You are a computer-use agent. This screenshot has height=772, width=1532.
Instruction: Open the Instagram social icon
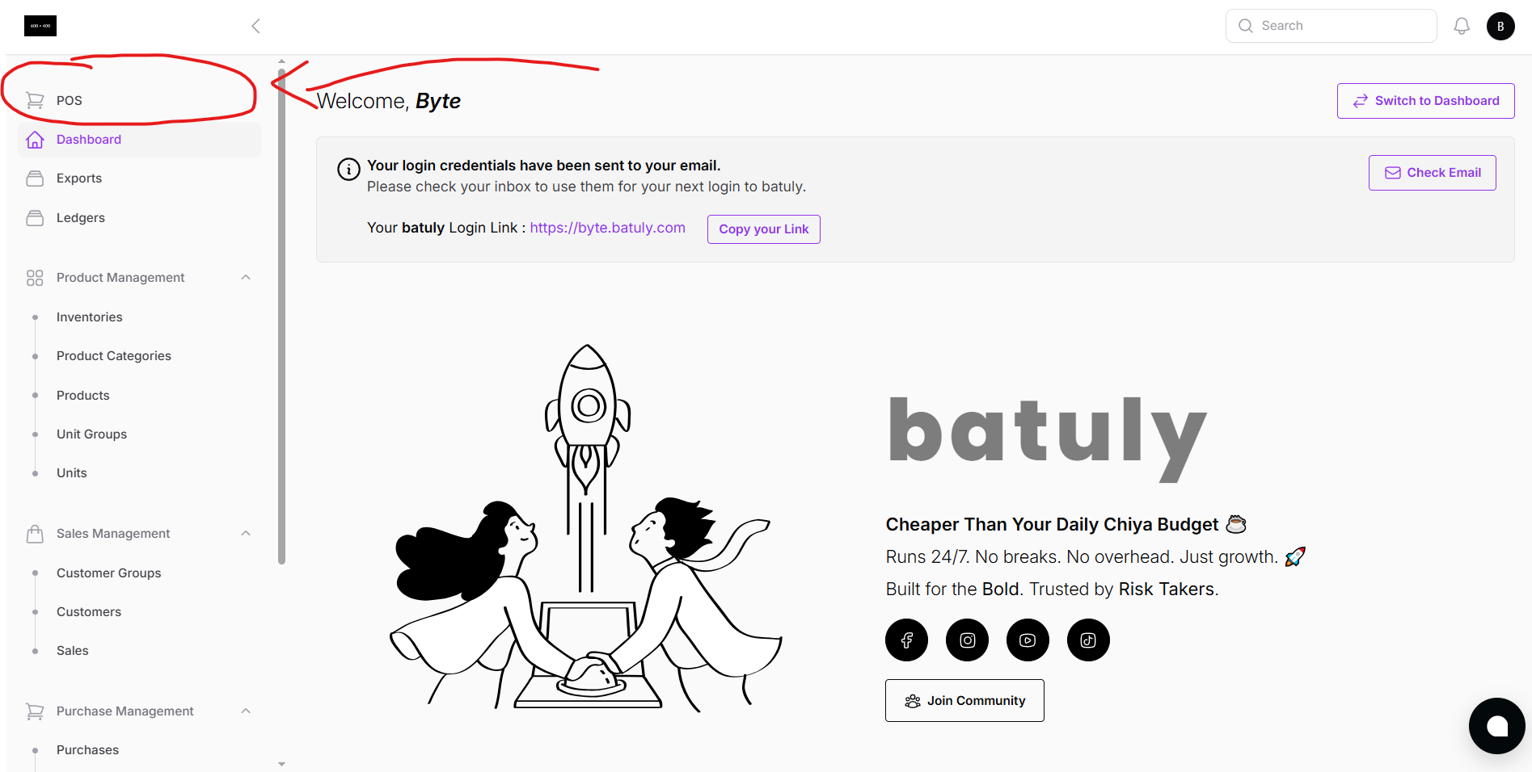pyautogui.click(x=968, y=640)
